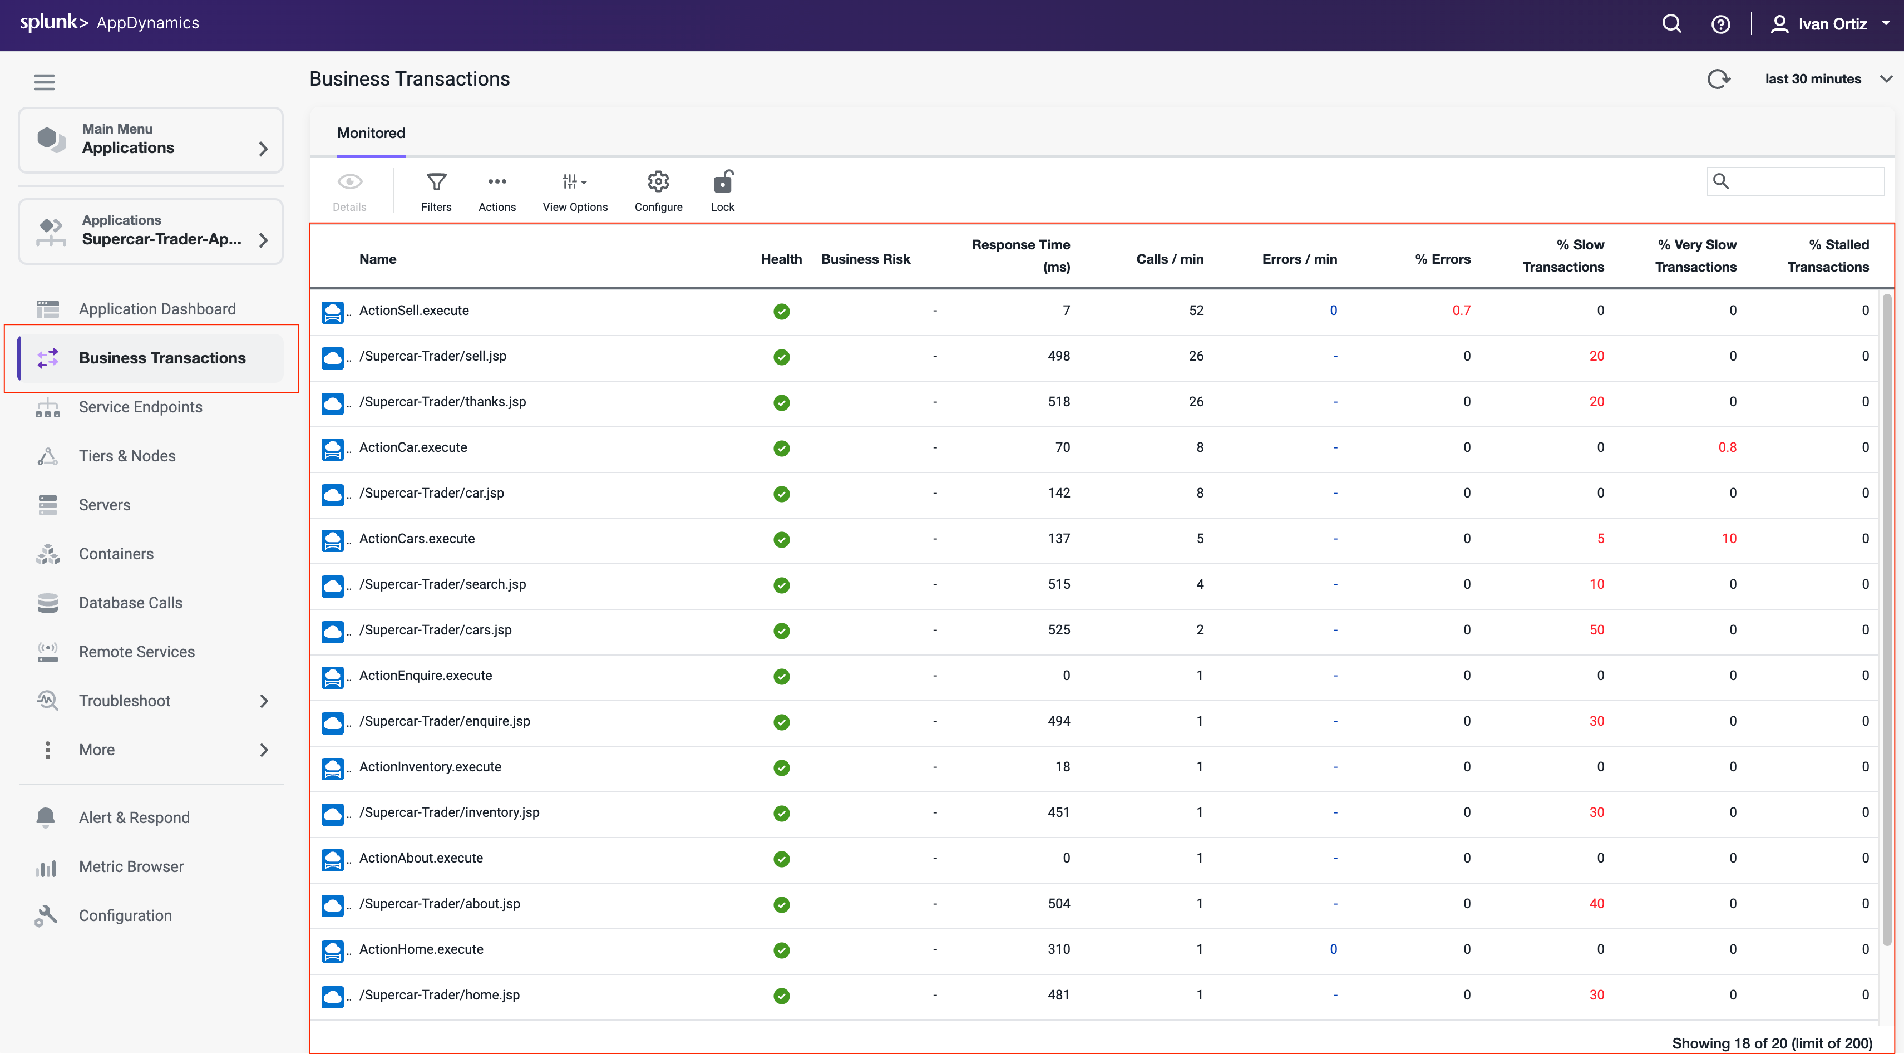Open the ActionSell.execute transaction row

(414, 311)
